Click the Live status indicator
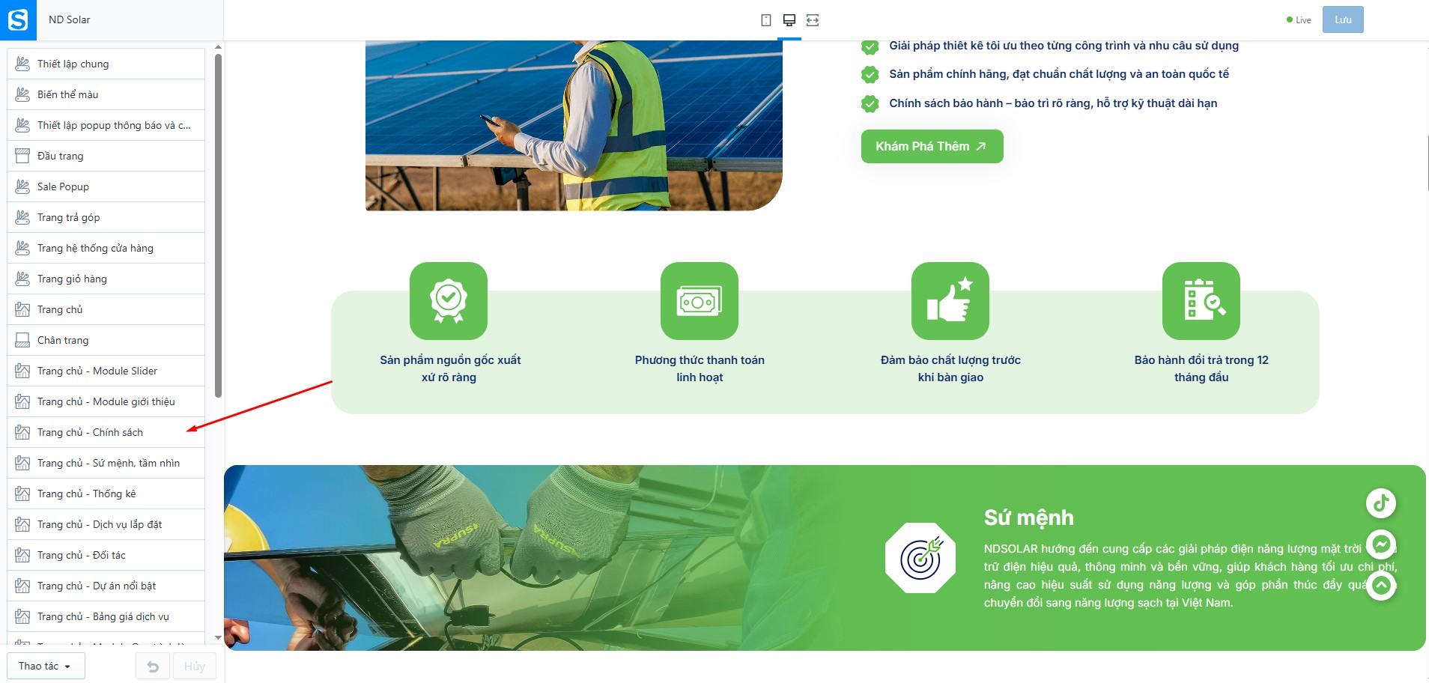Image resolution: width=1429 pixels, height=683 pixels. click(1299, 20)
